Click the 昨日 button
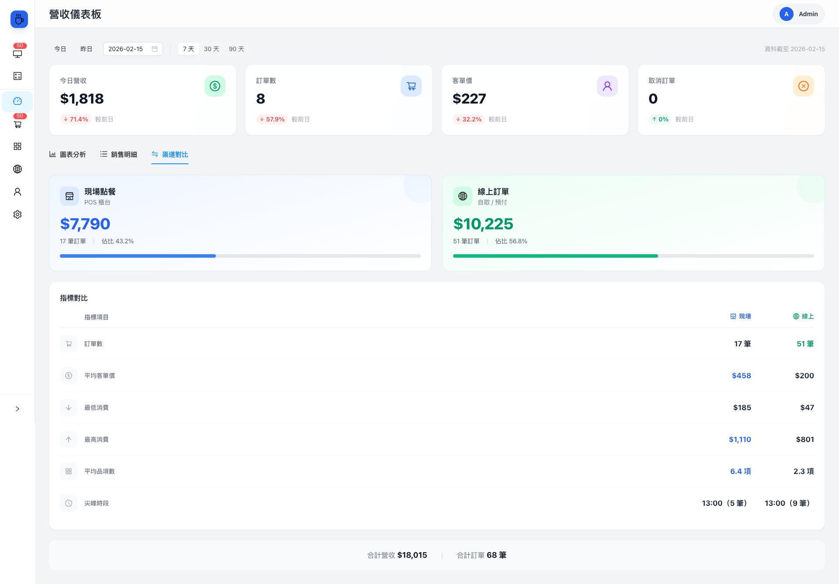Viewport: 839px width, 584px height. (x=87, y=49)
